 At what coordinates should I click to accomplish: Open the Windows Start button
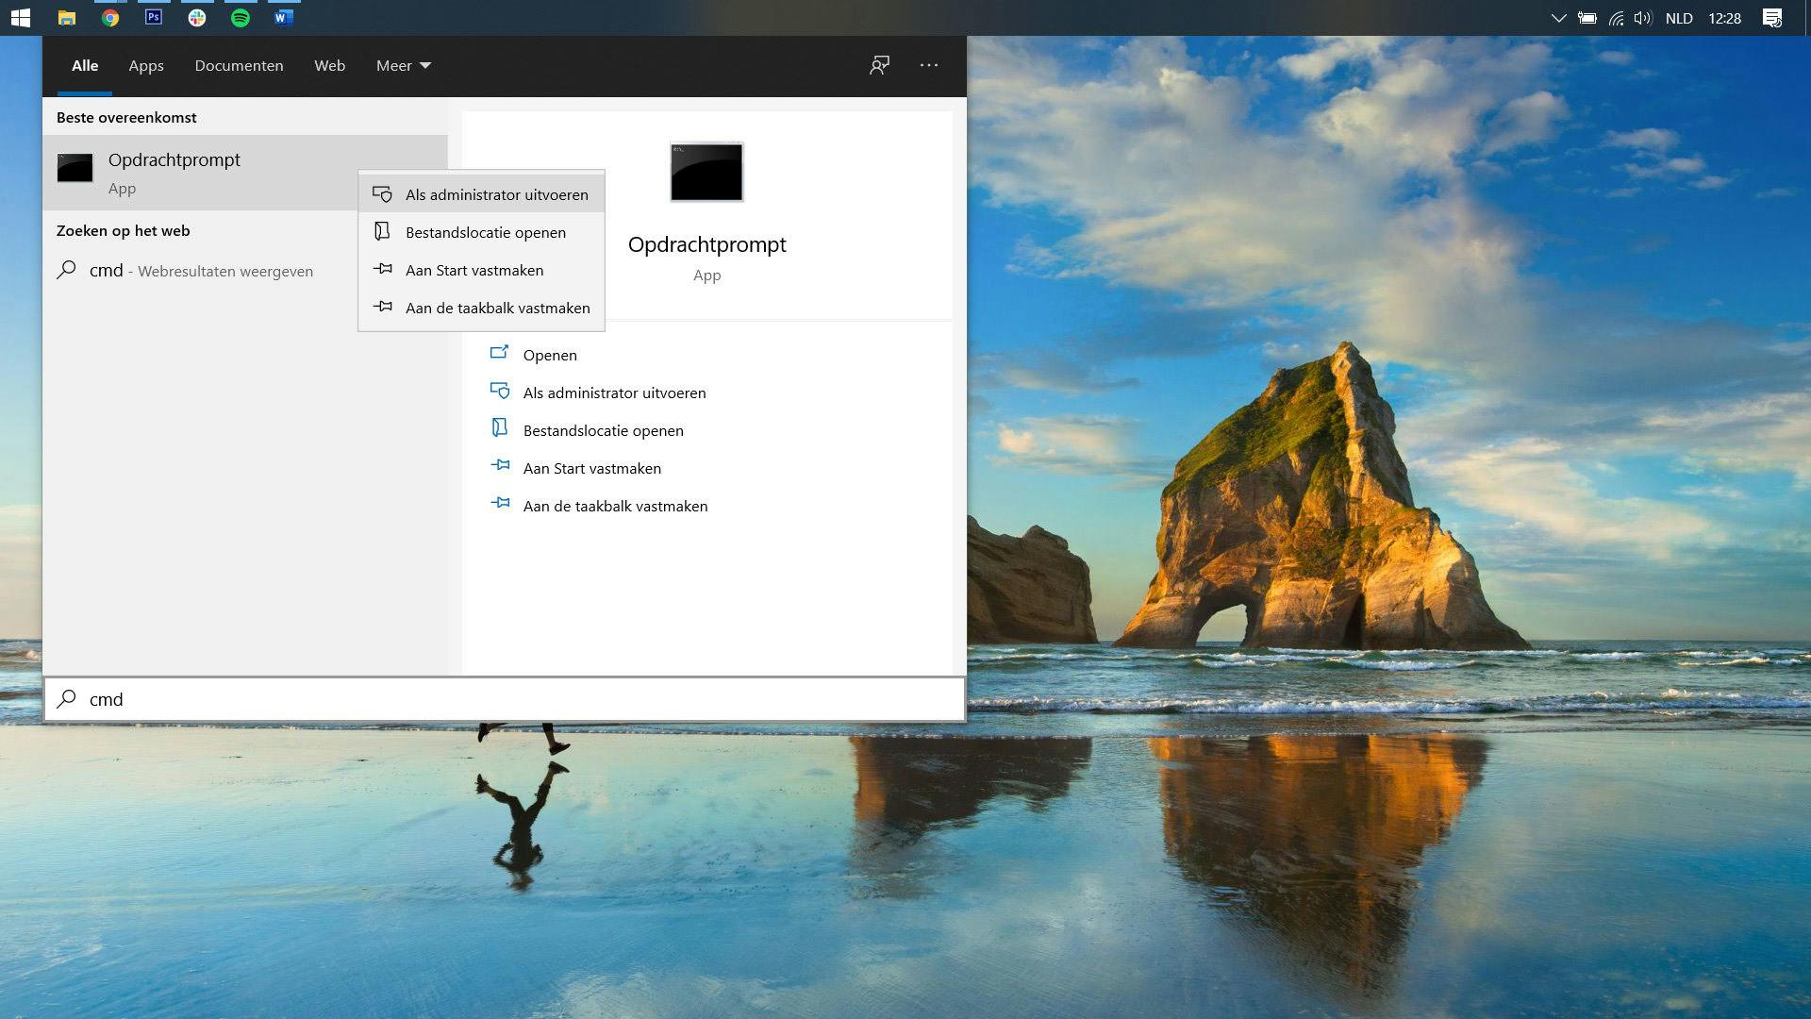point(20,18)
